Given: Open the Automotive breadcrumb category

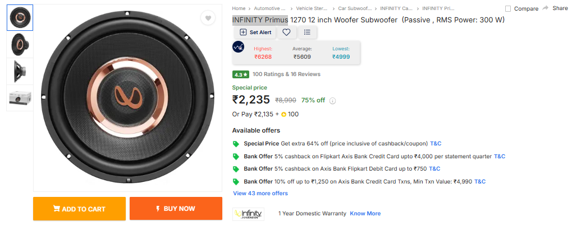Looking at the screenshot, I should [x=271, y=9].
